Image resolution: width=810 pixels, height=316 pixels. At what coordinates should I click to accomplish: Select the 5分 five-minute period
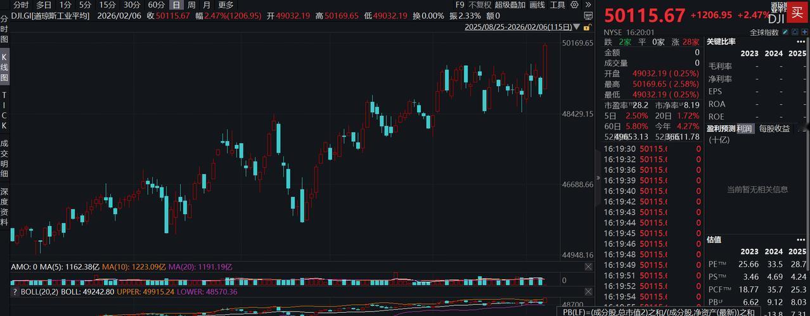click(85, 4)
